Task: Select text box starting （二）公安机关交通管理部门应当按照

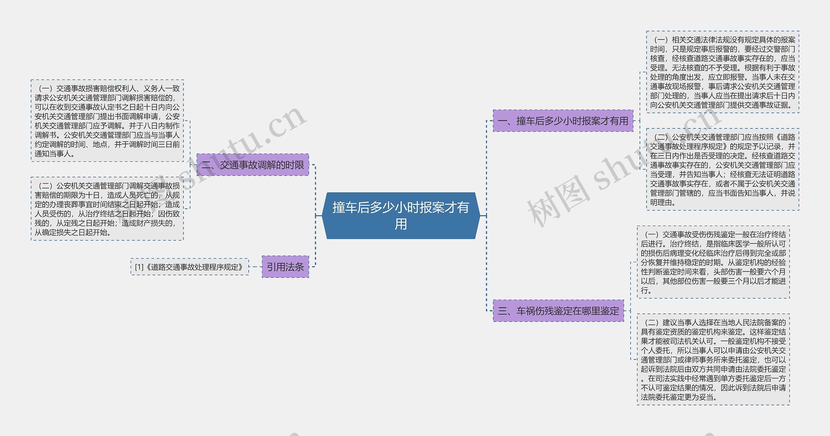Action: pos(723,169)
